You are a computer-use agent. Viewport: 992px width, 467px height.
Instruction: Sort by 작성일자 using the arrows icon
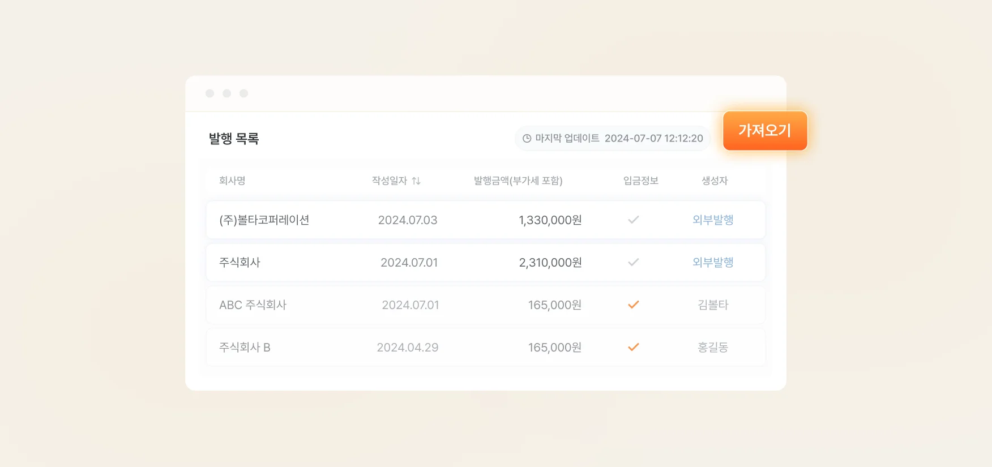tap(416, 181)
